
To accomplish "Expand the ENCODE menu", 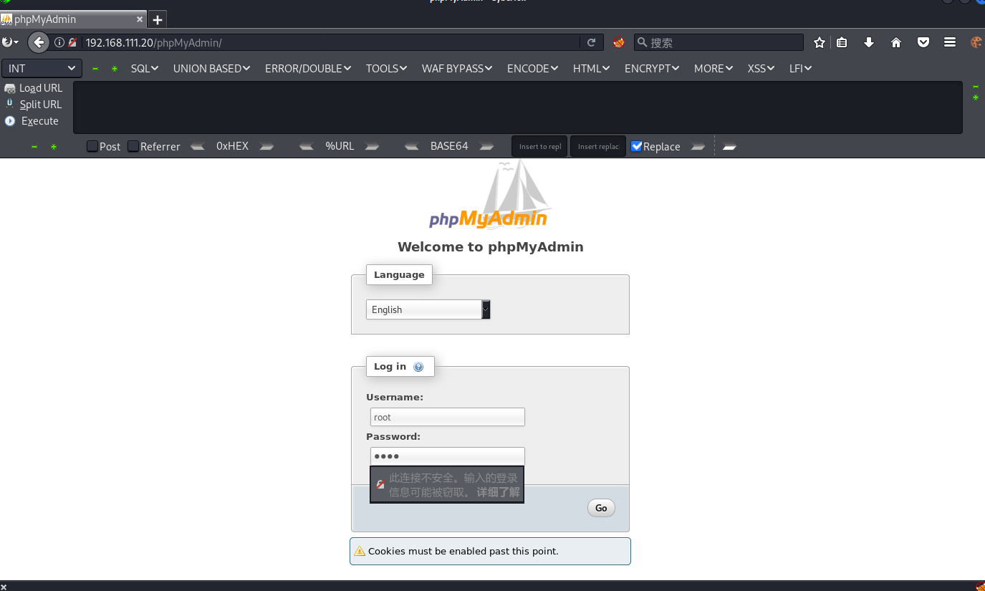I will 532,68.
